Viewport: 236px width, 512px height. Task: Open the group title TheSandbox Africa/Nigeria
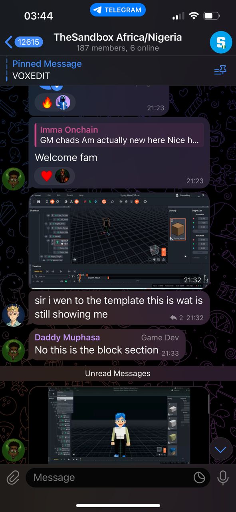[118, 38]
